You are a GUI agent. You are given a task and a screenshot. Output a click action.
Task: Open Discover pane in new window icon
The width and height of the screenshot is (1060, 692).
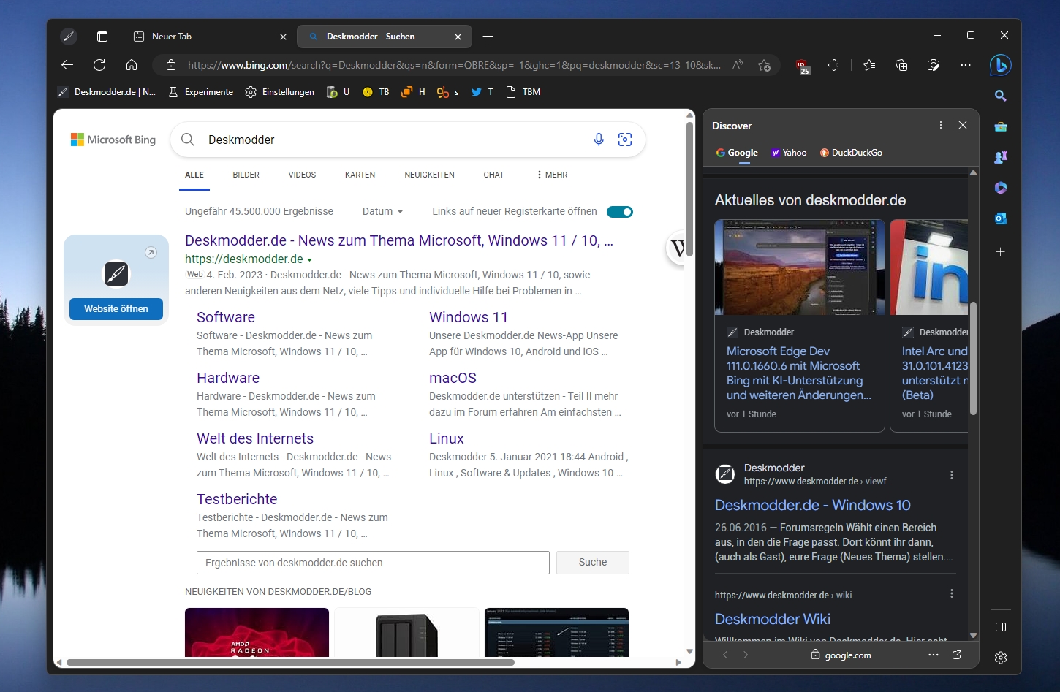(x=957, y=655)
